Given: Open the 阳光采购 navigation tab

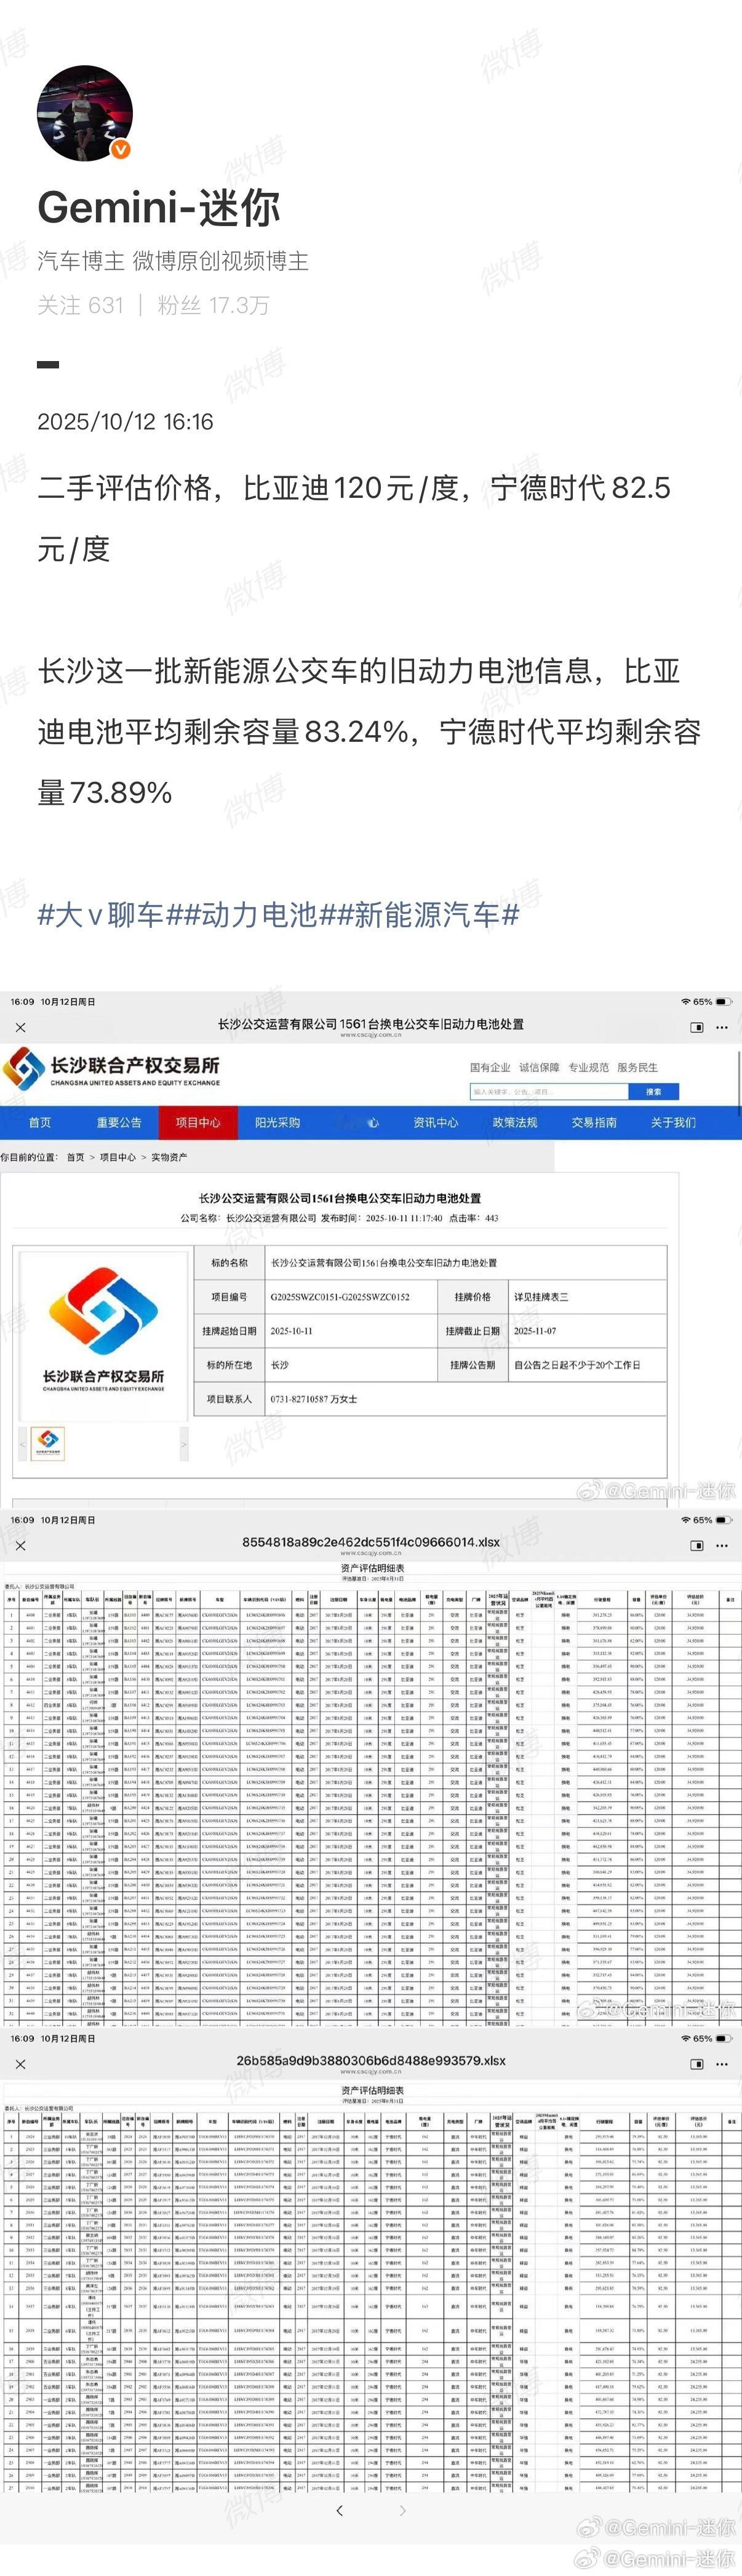Looking at the screenshot, I should pyautogui.click(x=277, y=1122).
